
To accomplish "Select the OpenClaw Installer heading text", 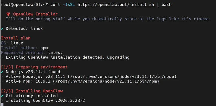I will pos(35,14).
